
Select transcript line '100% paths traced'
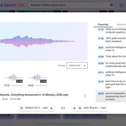click(x=116, y=40)
